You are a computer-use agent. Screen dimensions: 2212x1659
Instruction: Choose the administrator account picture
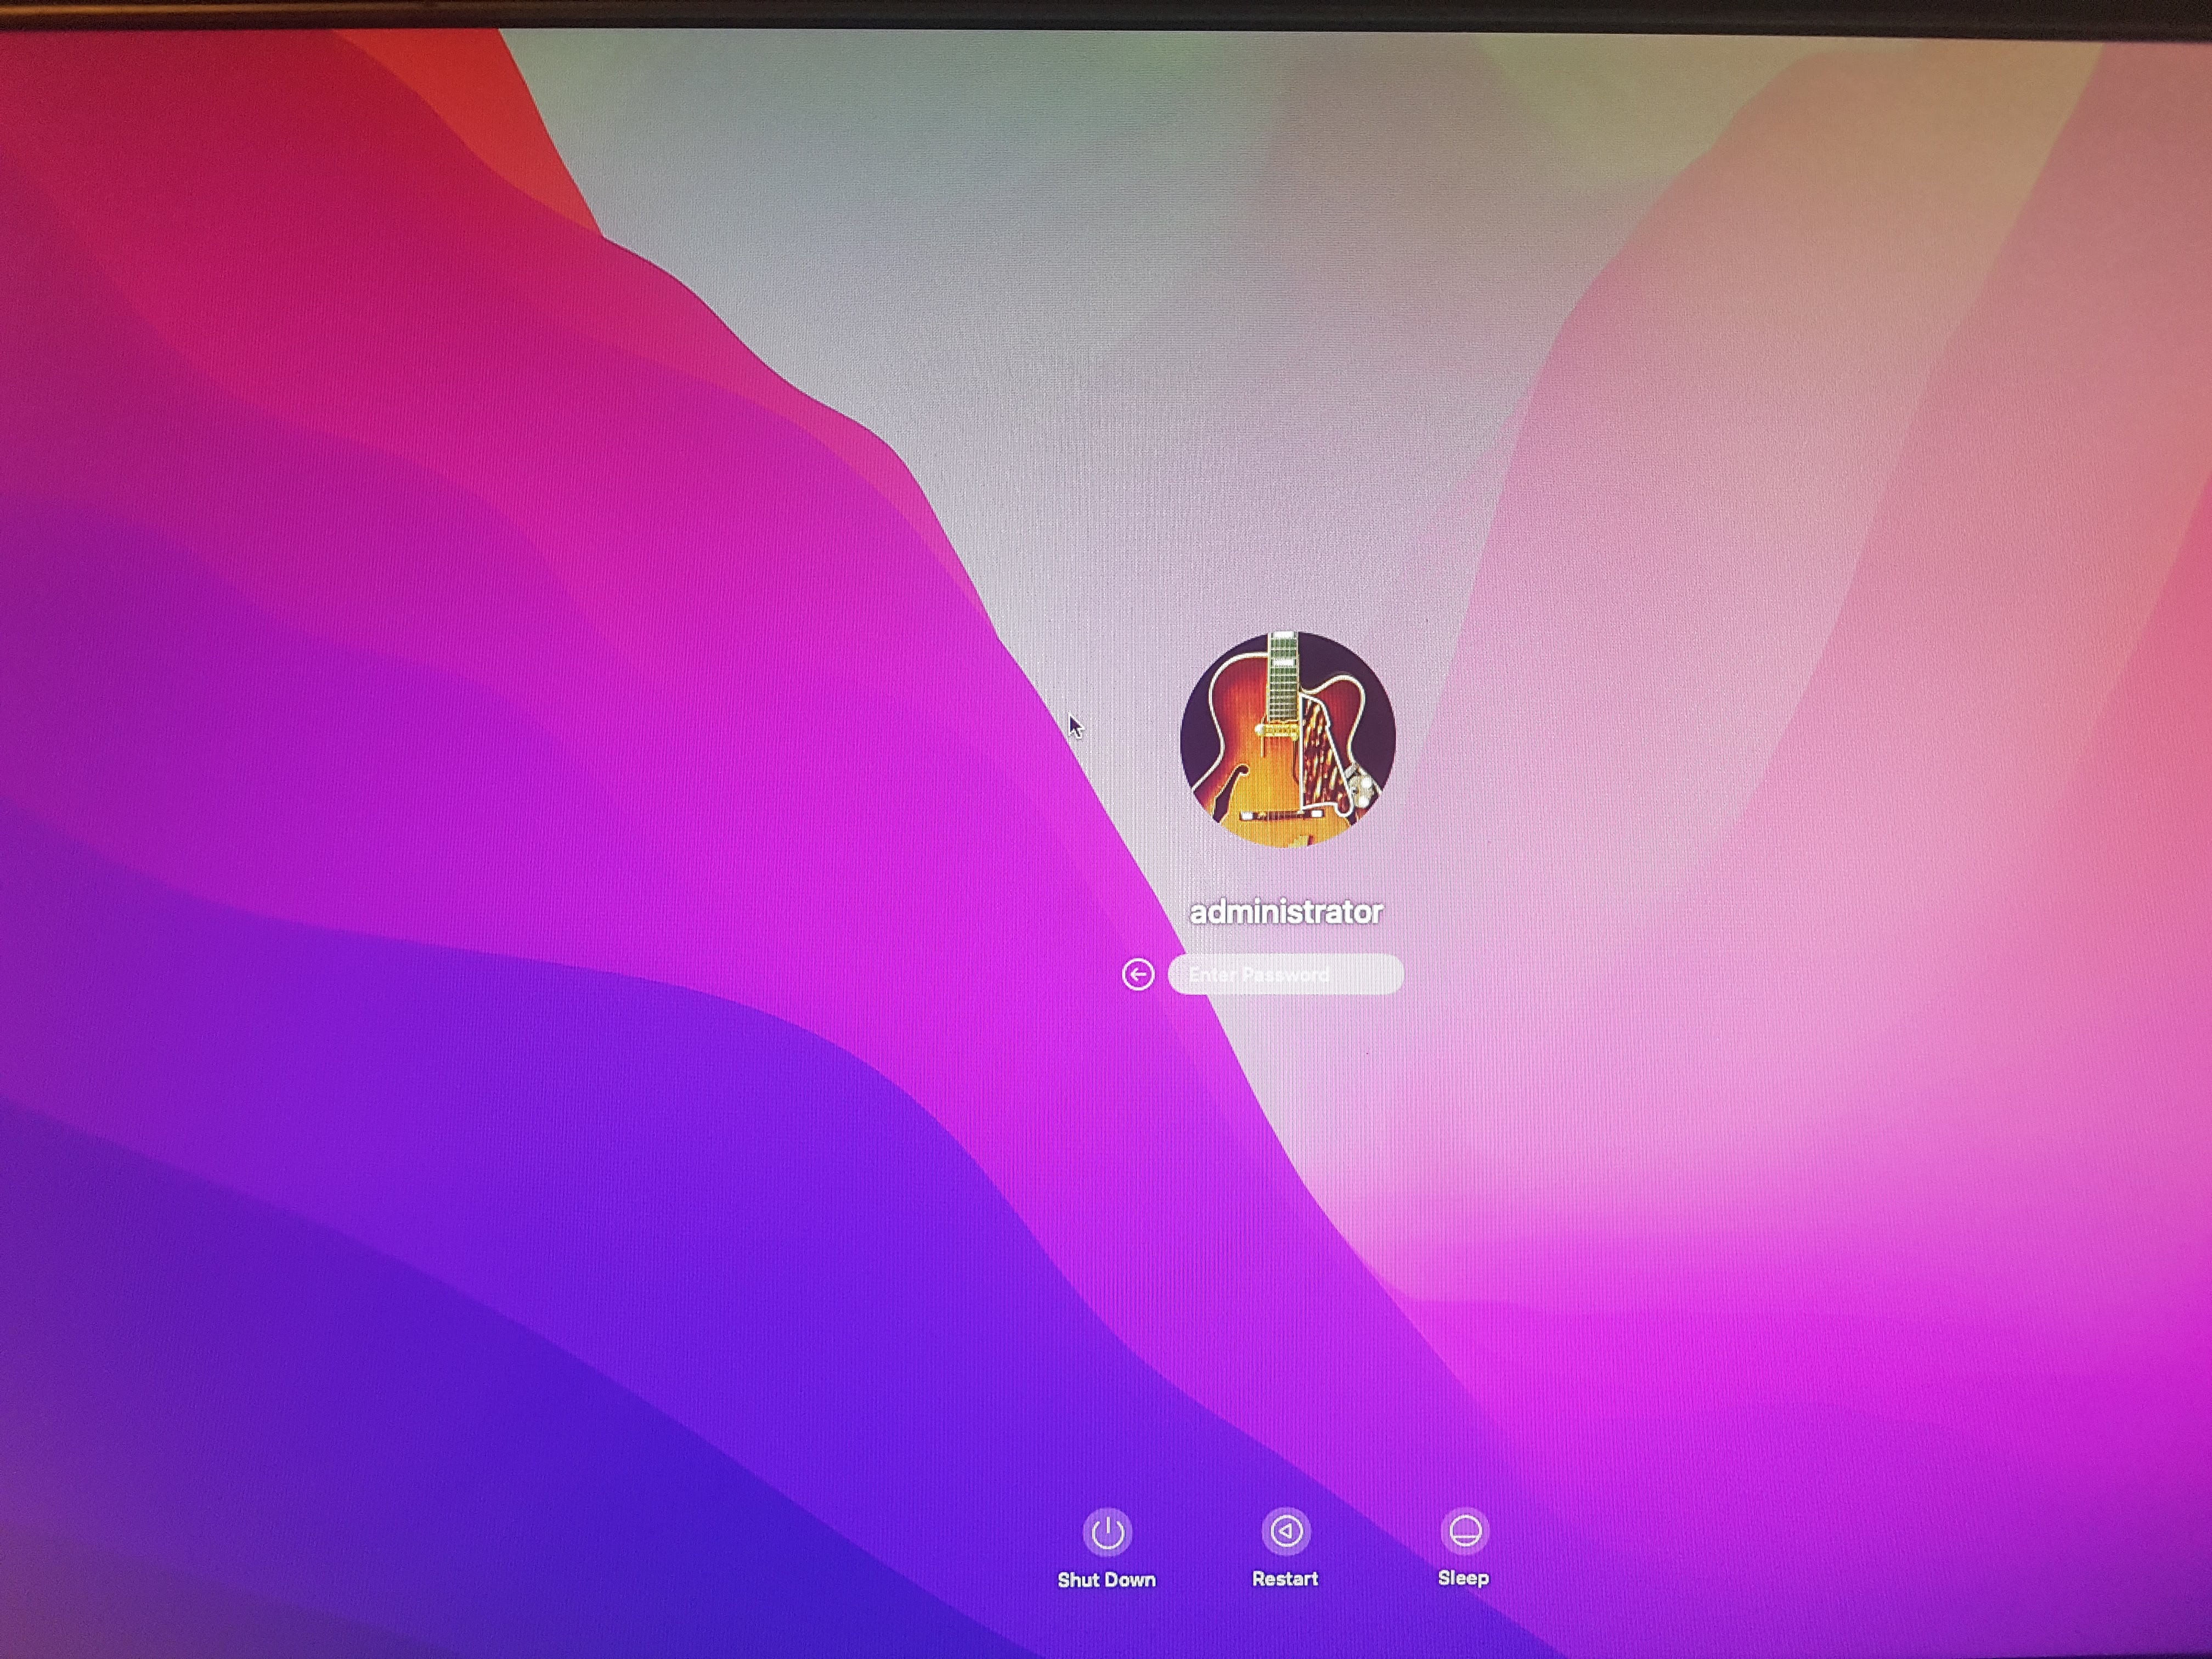click(1287, 739)
